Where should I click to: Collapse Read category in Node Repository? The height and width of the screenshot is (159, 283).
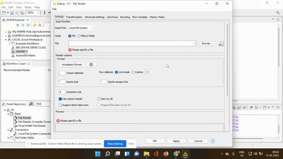(8, 114)
